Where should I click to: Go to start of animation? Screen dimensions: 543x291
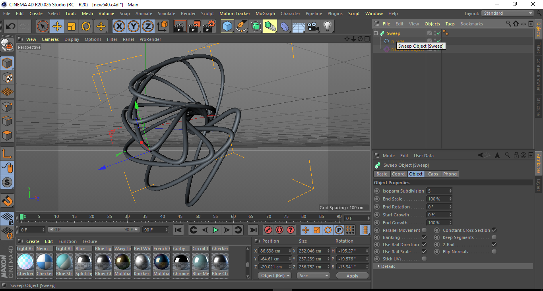[x=178, y=230]
